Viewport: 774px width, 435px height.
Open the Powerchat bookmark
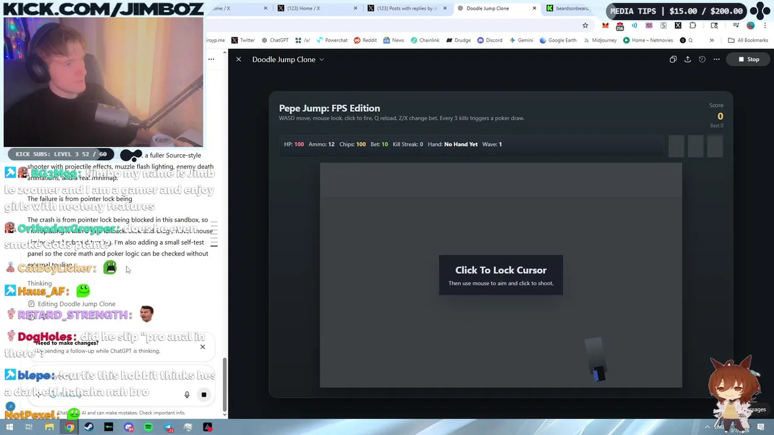pos(331,40)
